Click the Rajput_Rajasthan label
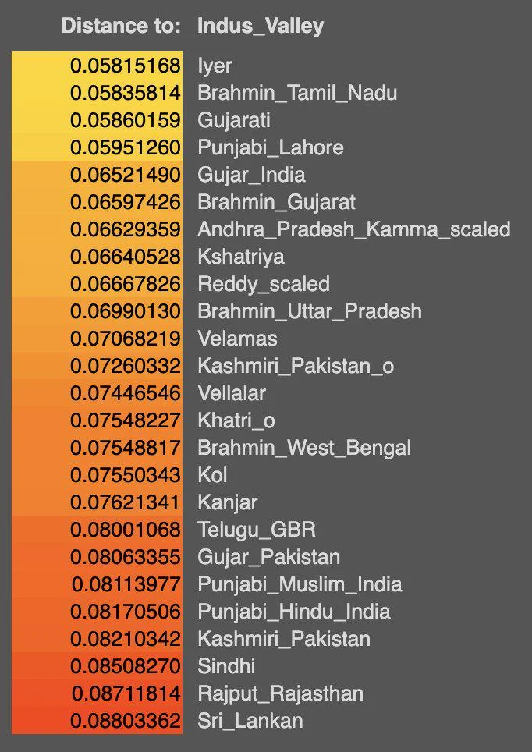 pyautogui.click(x=280, y=693)
